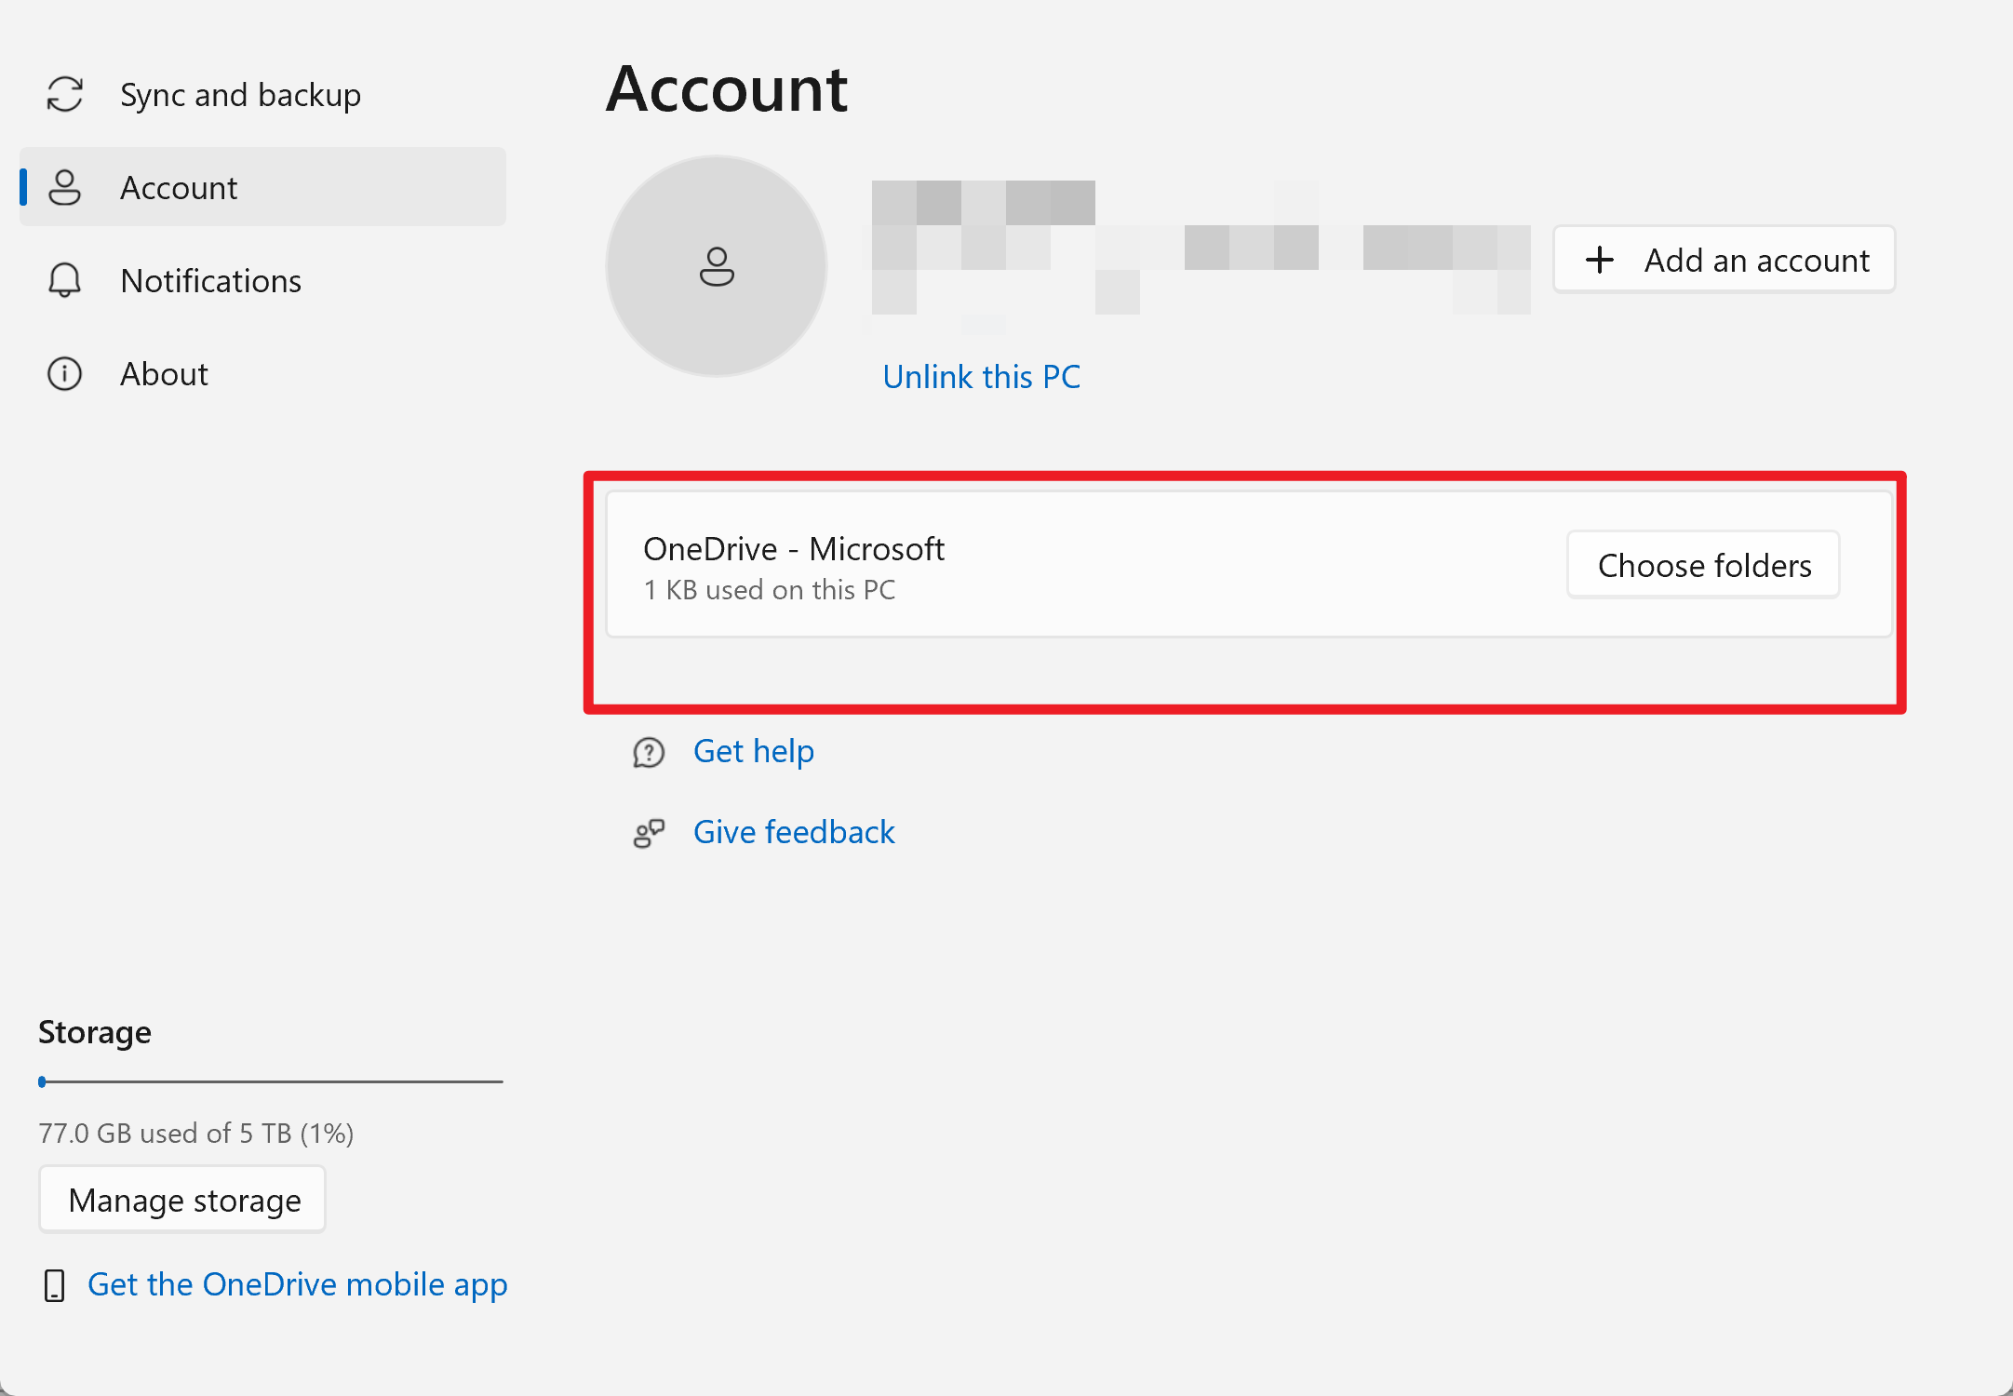2013x1396 pixels.
Task: Click the Sync and backup circular arrows icon
Action: pos(65,94)
